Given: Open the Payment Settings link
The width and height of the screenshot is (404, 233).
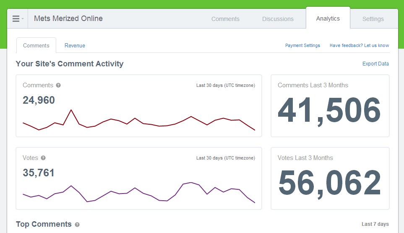Looking at the screenshot, I should pos(302,45).
